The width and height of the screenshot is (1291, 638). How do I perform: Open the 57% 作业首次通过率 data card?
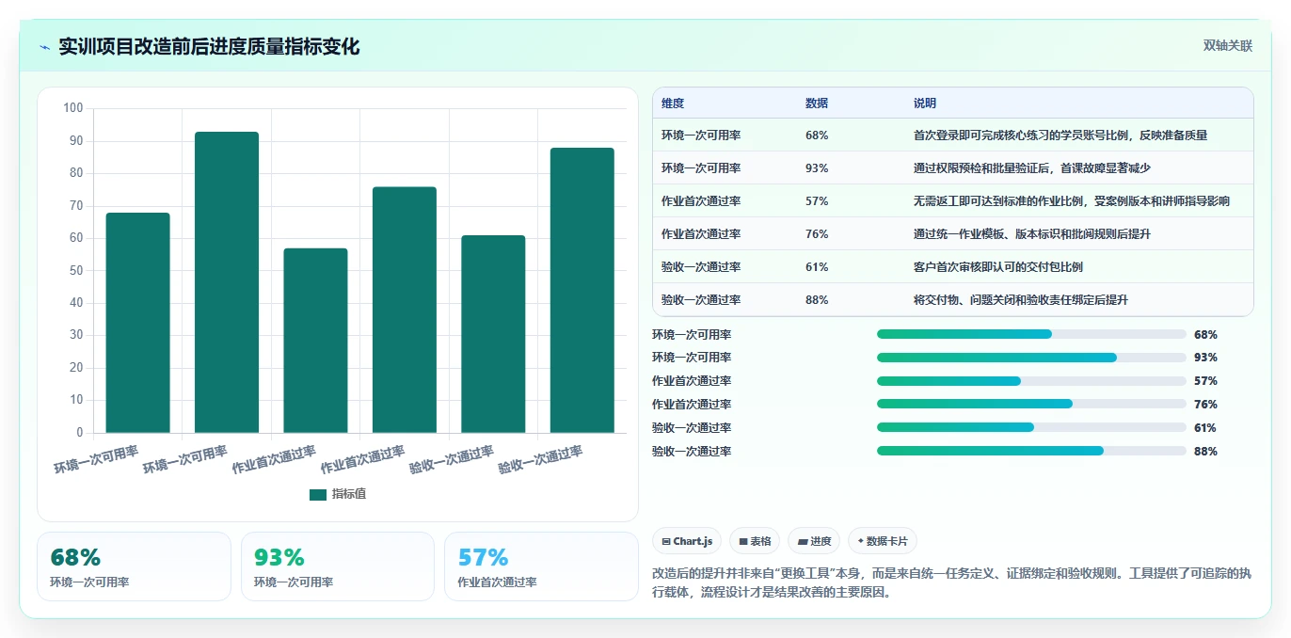[541, 566]
